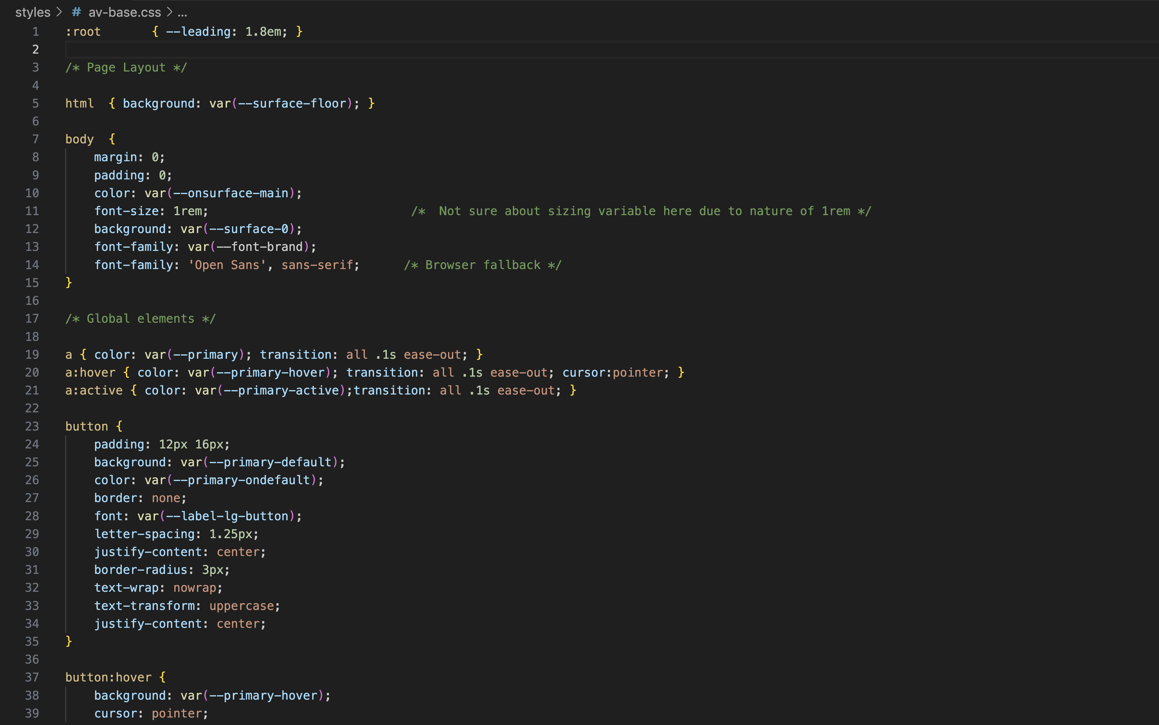1159x725 pixels.
Task: Expand the chevron after styles breadcrumb
Action: (x=59, y=12)
